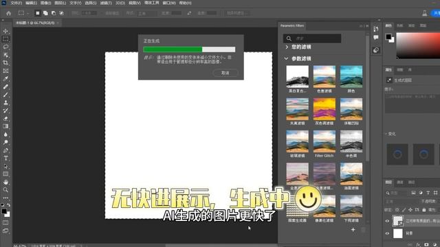Viewport: 440px width, 247px height.
Task: Choose Add to selection mode icon
Action: click(45, 13)
